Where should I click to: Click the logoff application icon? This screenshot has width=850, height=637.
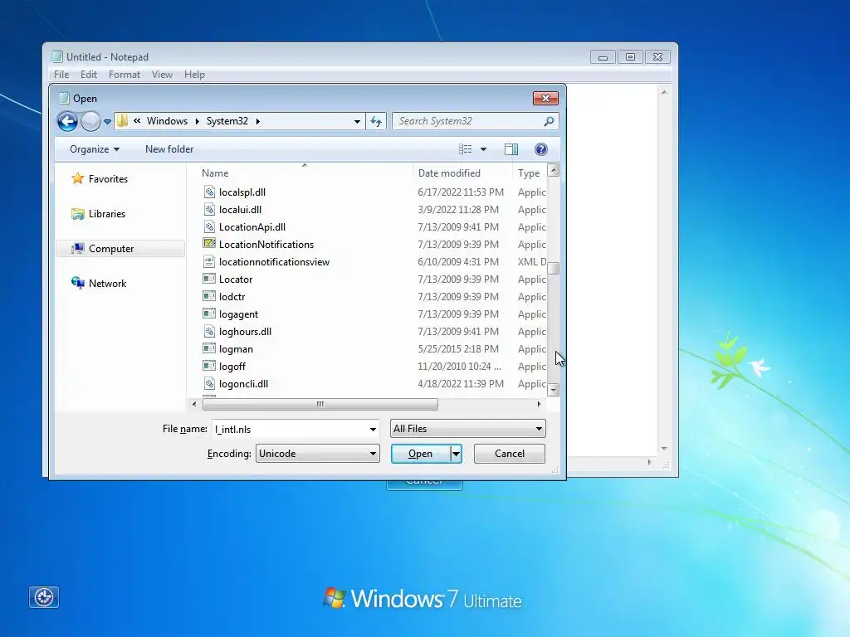tap(208, 366)
